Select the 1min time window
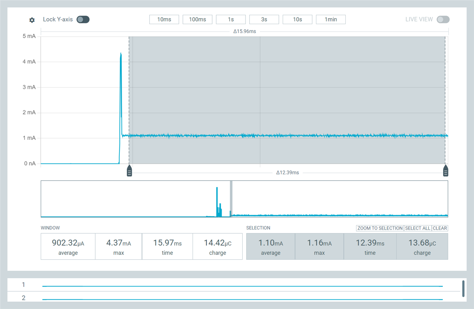474x309 pixels. click(x=330, y=19)
